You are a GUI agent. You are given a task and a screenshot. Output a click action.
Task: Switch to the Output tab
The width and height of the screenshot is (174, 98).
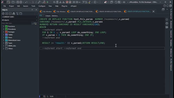tap(48, 16)
